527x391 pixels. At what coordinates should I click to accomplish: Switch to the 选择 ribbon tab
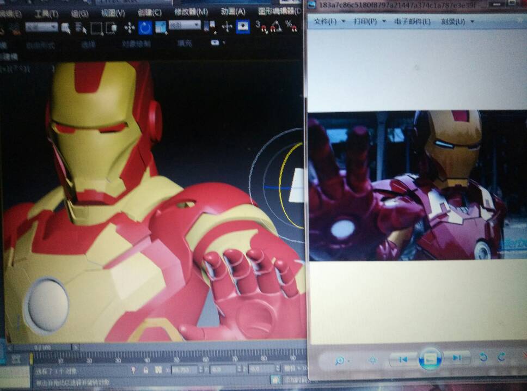tap(88, 45)
